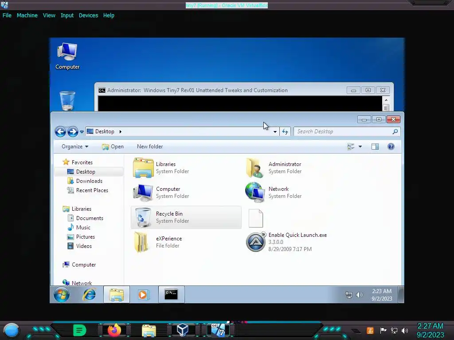The height and width of the screenshot is (340, 454).
Task: Open the VirtualBox Help menu
Action: 109,15
